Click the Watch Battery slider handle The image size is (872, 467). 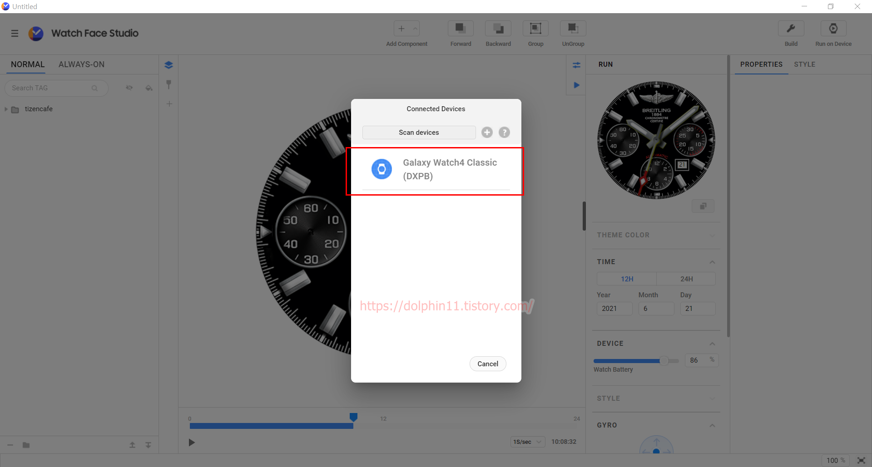point(664,361)
